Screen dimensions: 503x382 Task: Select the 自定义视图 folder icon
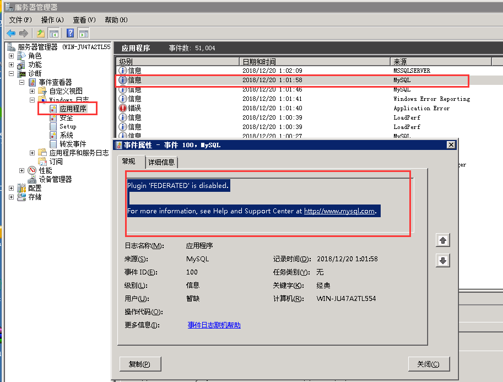(x=42, y=91)
